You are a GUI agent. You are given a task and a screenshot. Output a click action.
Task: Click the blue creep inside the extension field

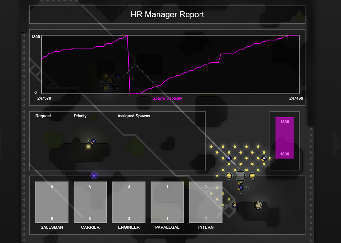click(229, 158)
